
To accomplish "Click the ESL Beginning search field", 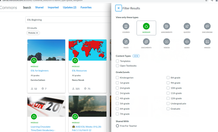I will 68,20.
